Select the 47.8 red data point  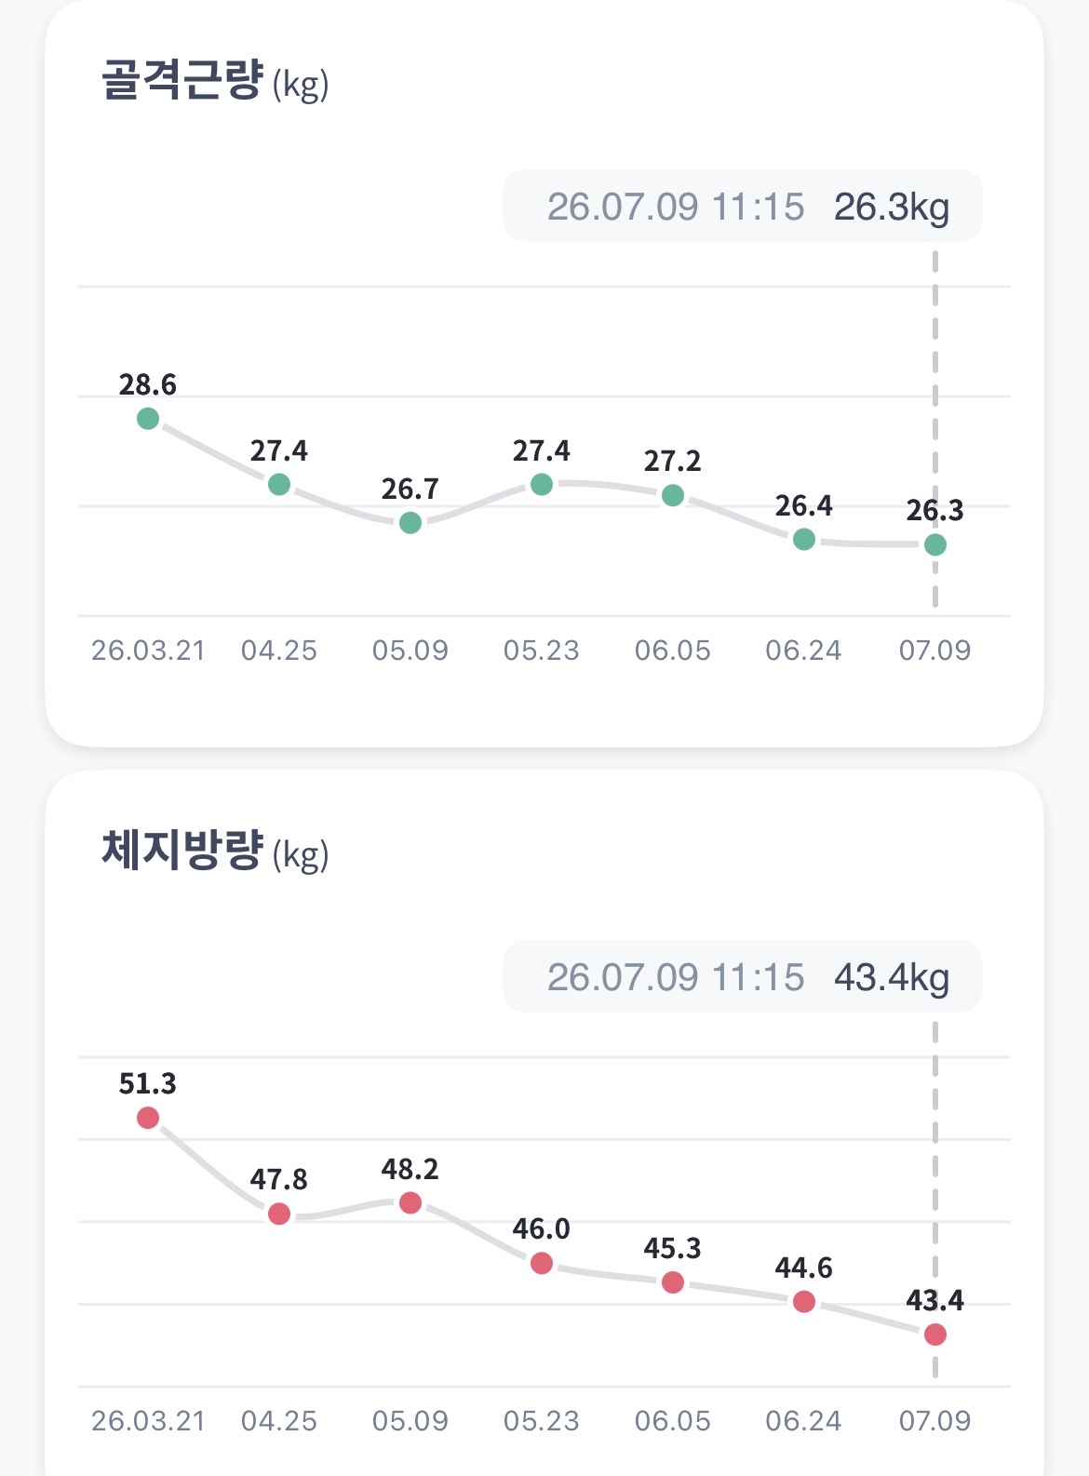(x=279, y=1214)
